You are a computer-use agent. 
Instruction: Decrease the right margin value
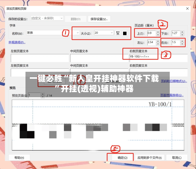point(182,44)
